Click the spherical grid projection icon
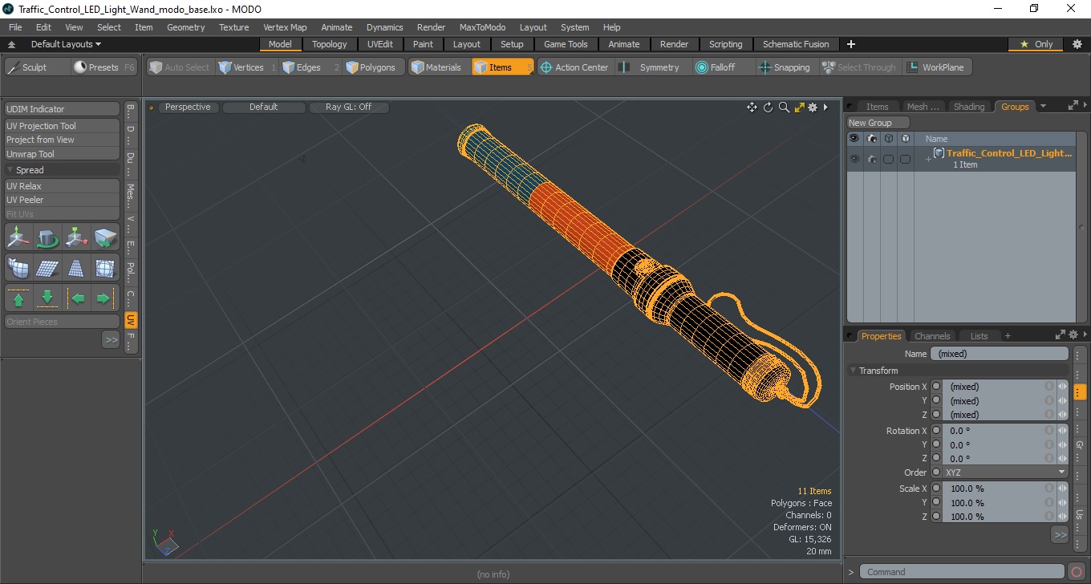Screen dimensions: 1091x584 coord(106,268)
